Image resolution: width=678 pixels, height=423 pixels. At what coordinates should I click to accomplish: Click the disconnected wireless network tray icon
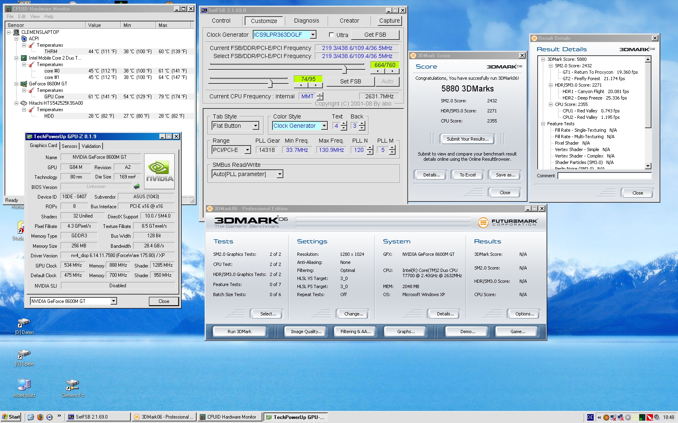click(x=613, y=417)
